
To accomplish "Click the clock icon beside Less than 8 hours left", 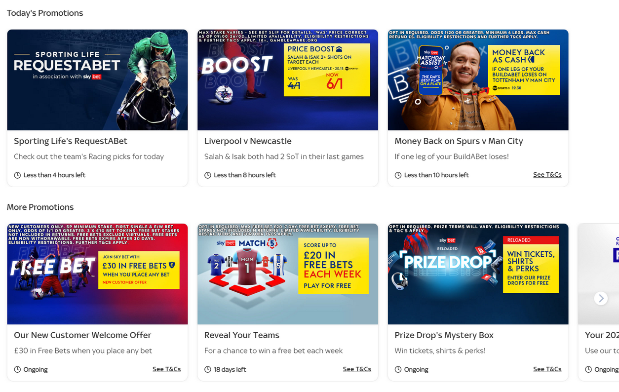I will pyautogui.click(x=208, y=175).
